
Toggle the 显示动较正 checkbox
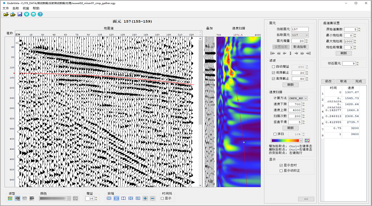pos(281,171)
